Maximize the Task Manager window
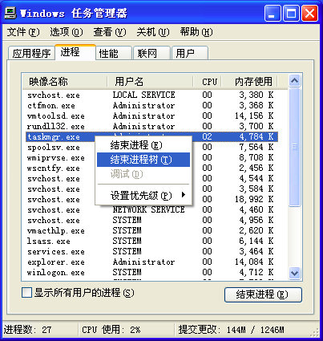This screenshot has width=323, height=341. (x=291, y=13)
